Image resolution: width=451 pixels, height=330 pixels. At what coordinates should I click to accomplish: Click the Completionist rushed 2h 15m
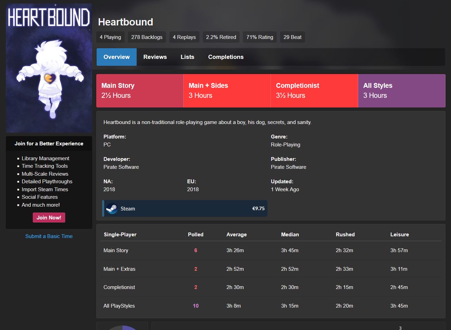click(x=344, y=287)
